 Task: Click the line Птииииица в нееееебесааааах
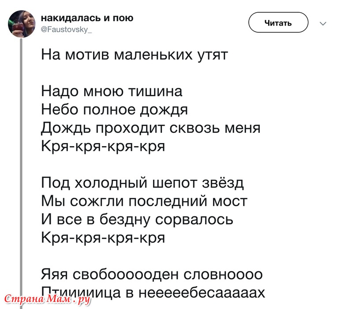[153, 293]
